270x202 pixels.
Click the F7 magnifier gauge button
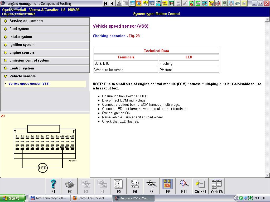click(151, 186)
